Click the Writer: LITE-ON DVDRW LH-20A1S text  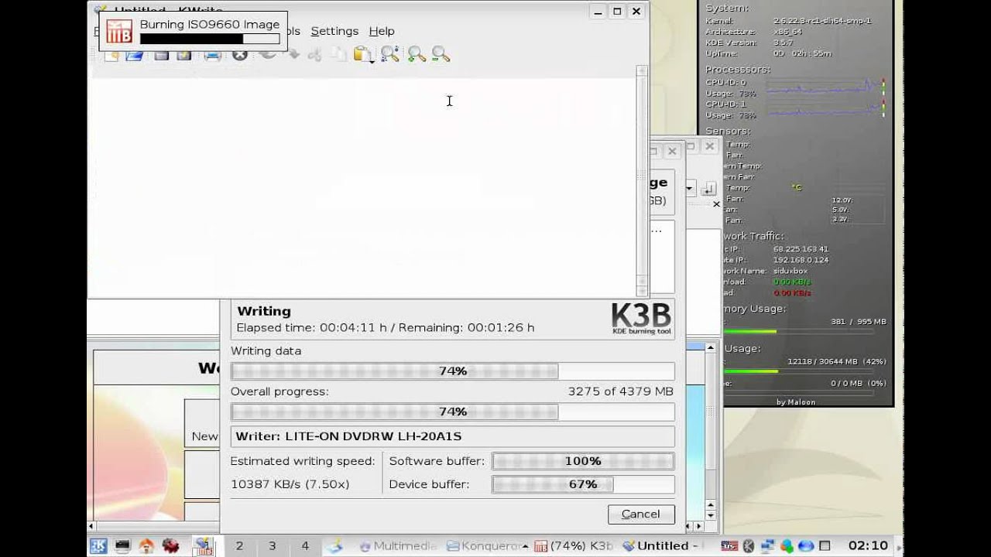coord(348,436)
